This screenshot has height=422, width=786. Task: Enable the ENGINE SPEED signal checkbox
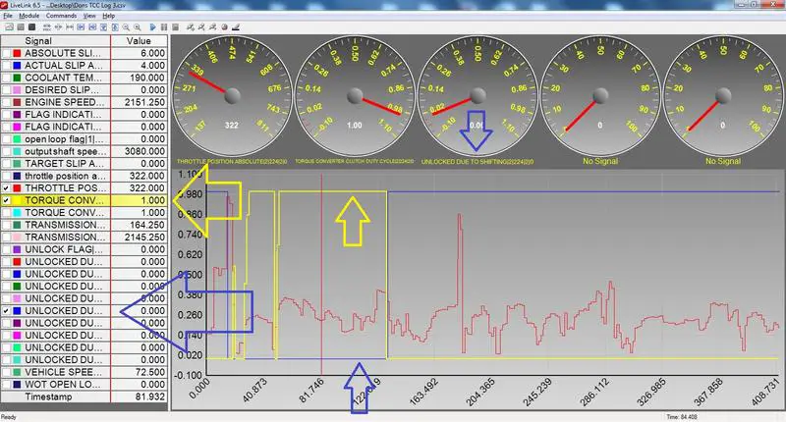(x=6, y=102)
